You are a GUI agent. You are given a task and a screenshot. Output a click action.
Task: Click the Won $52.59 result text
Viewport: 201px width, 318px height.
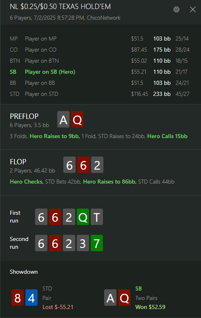(x=150, y=307)
